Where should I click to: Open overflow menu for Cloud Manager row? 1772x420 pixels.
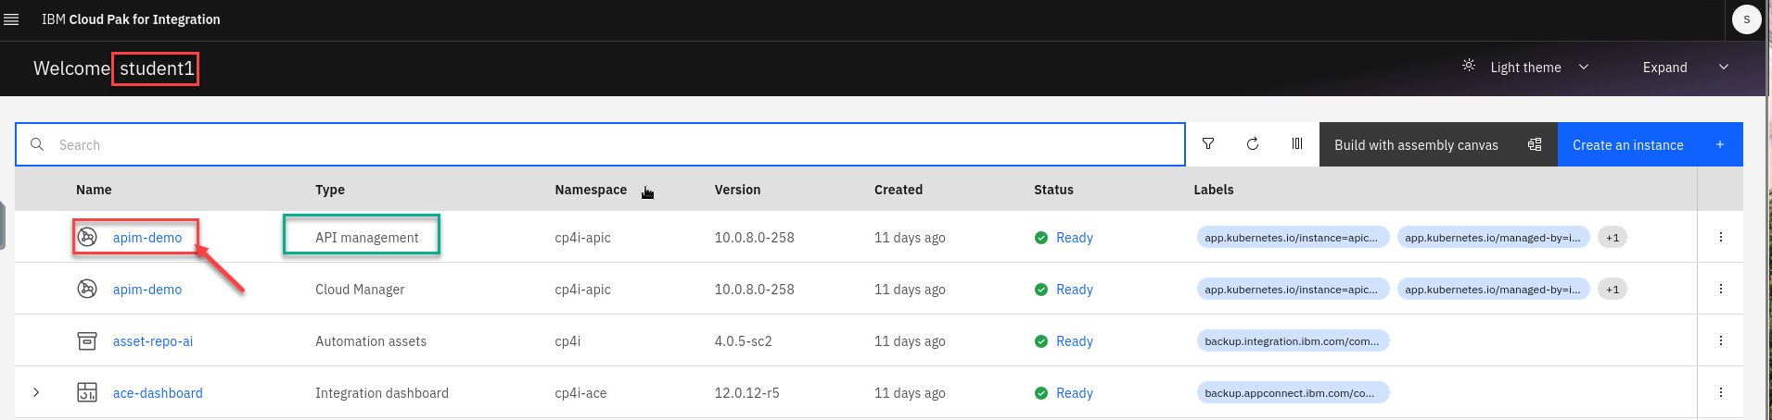[1720, 289]
